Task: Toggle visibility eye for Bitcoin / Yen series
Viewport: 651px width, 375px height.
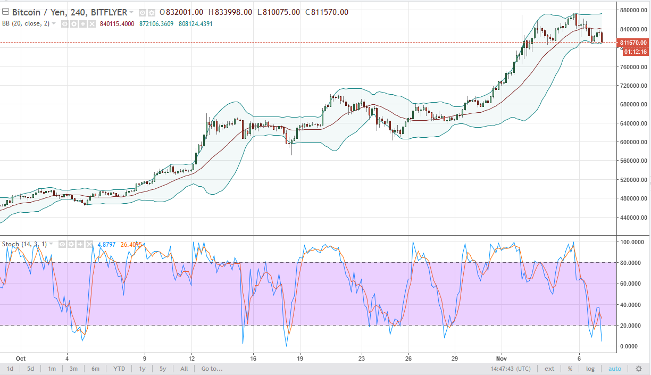Action: (x=142, y=12)
